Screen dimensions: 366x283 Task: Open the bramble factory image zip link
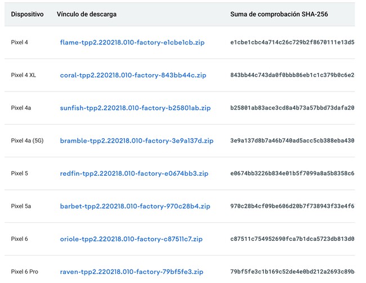pyautogui.click(x=137, y=141)
